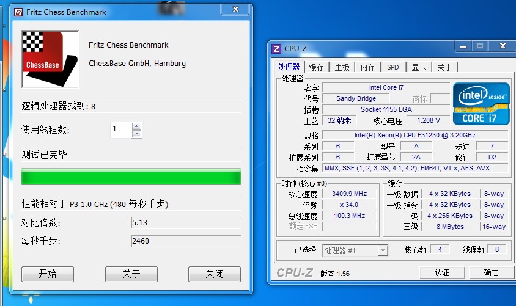Image resolution: width=516 pixels, height=306 pixels.
Task: Click the 关闭 button in Fritz Benchmark
Action: point(215,274)
